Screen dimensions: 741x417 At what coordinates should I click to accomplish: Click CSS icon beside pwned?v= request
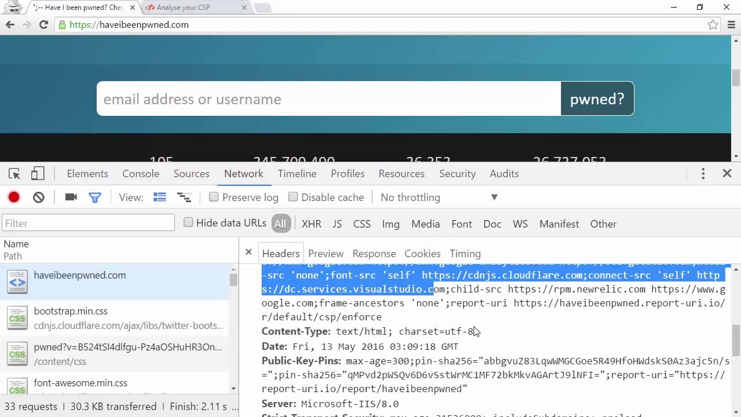click(17, 354)
